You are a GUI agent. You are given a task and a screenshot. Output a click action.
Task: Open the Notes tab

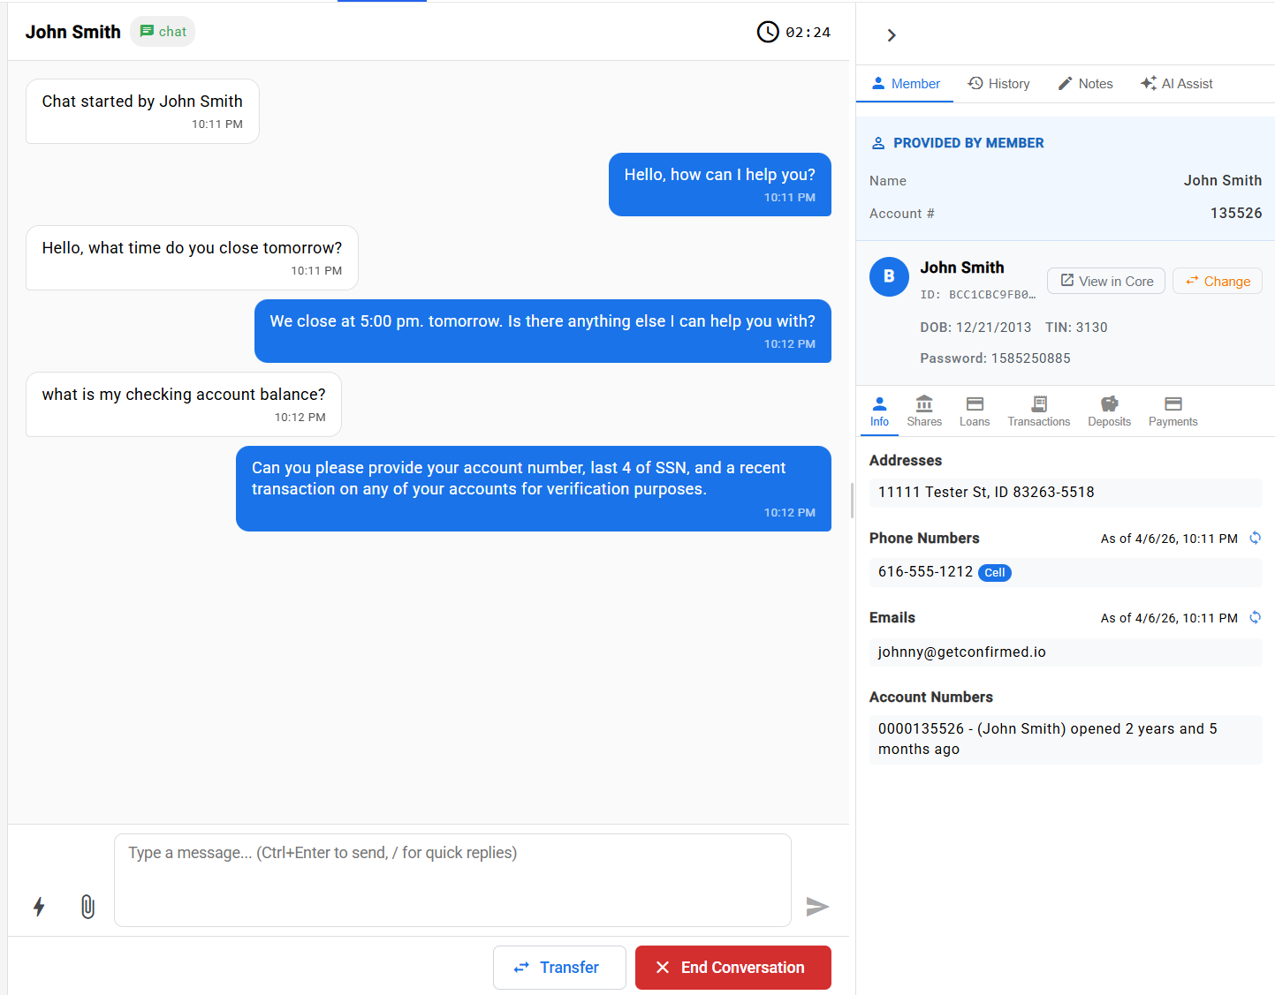pyautogui.click(x=1085, y=84)
